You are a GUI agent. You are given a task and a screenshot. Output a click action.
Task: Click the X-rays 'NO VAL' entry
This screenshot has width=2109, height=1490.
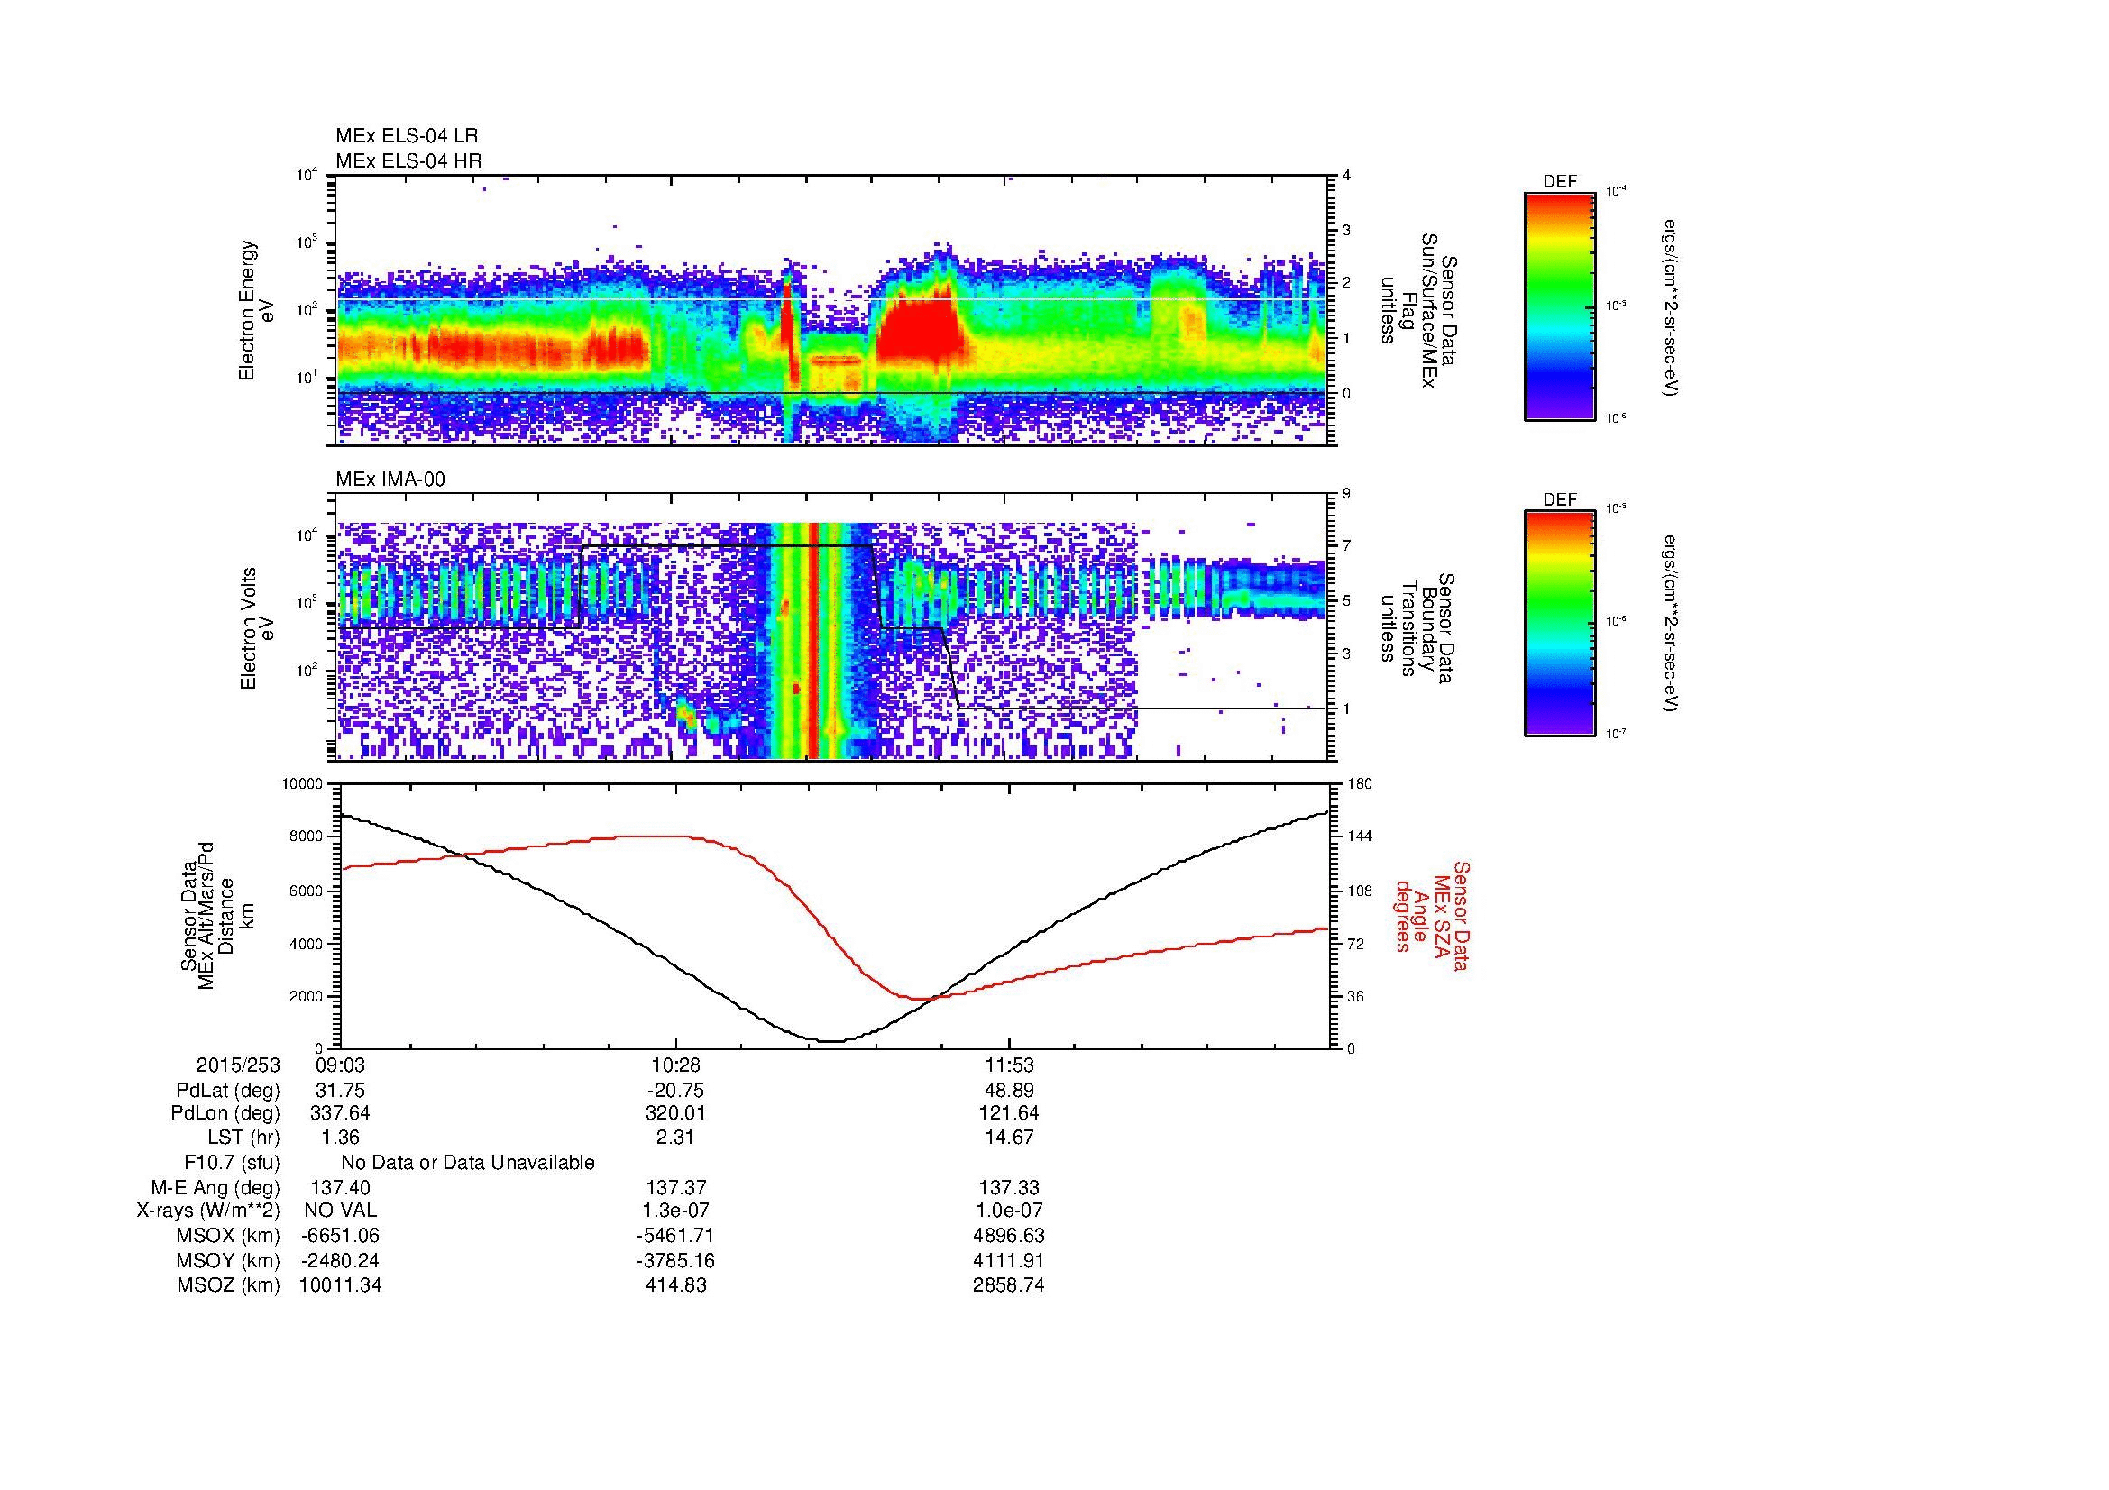(x=340, y=1211)
